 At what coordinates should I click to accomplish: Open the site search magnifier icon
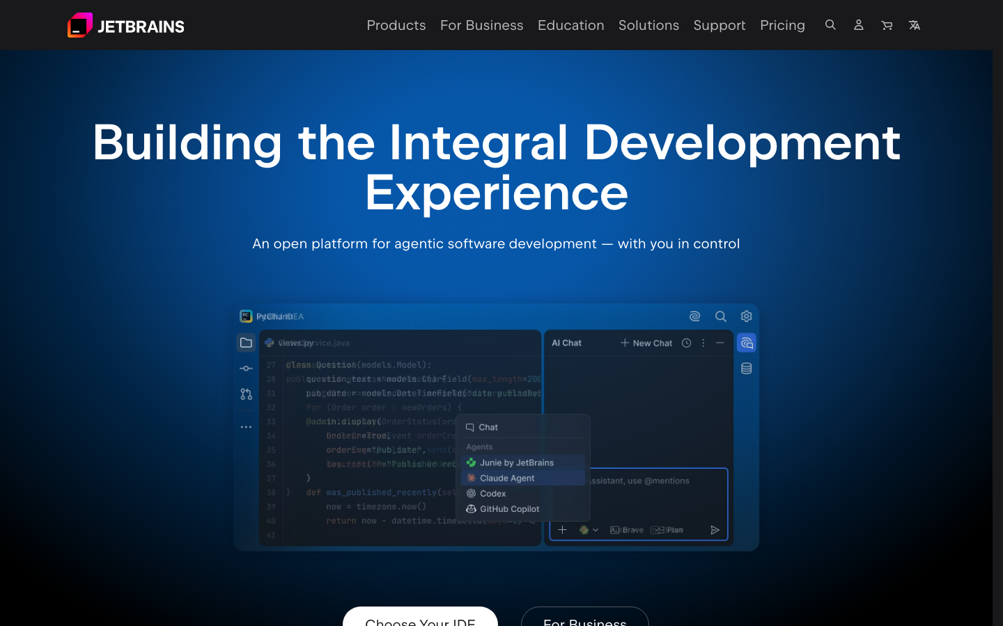click(x=830, y=25)
